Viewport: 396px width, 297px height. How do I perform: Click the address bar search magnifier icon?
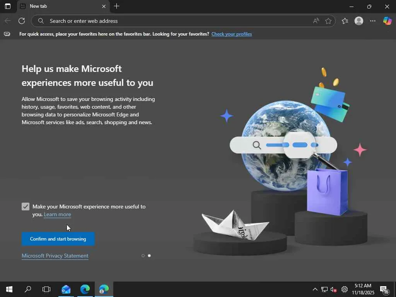tap(41, 21)
